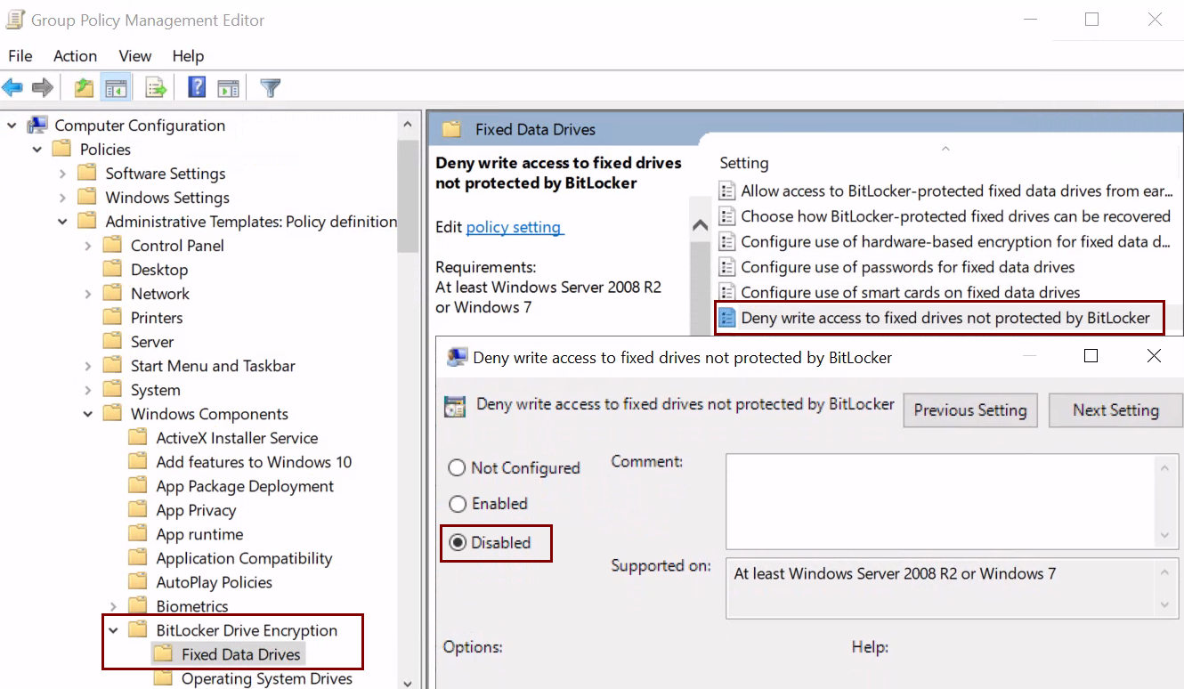1184x689 pixels.
Task: Click the policy dialog title bar icon
Action: [x=457, y=357]
